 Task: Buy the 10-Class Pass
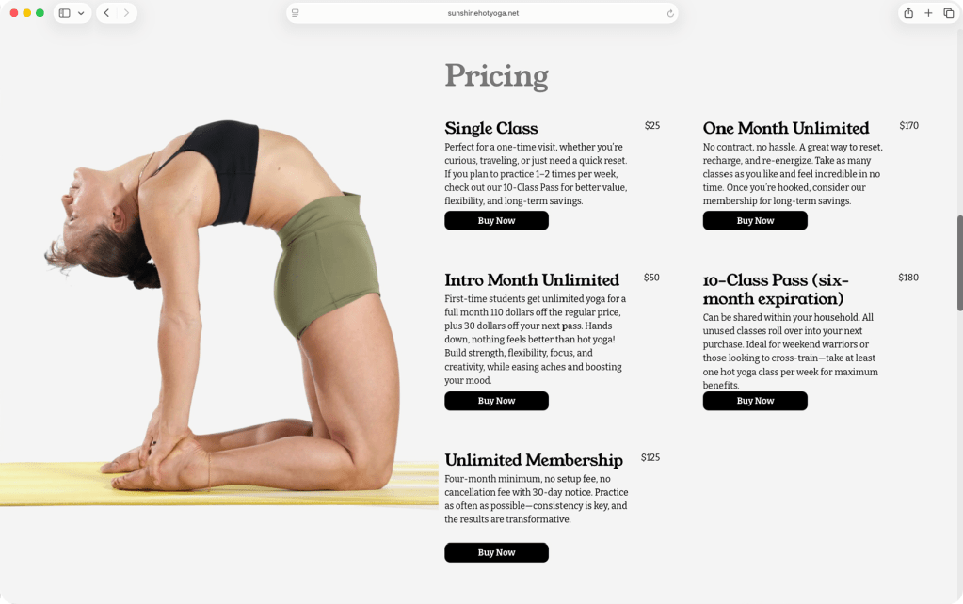[754, 401]
